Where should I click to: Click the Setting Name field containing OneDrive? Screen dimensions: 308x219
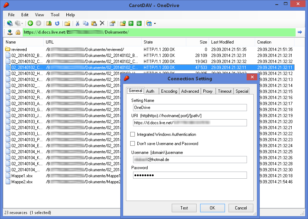[x=190, y=108]
